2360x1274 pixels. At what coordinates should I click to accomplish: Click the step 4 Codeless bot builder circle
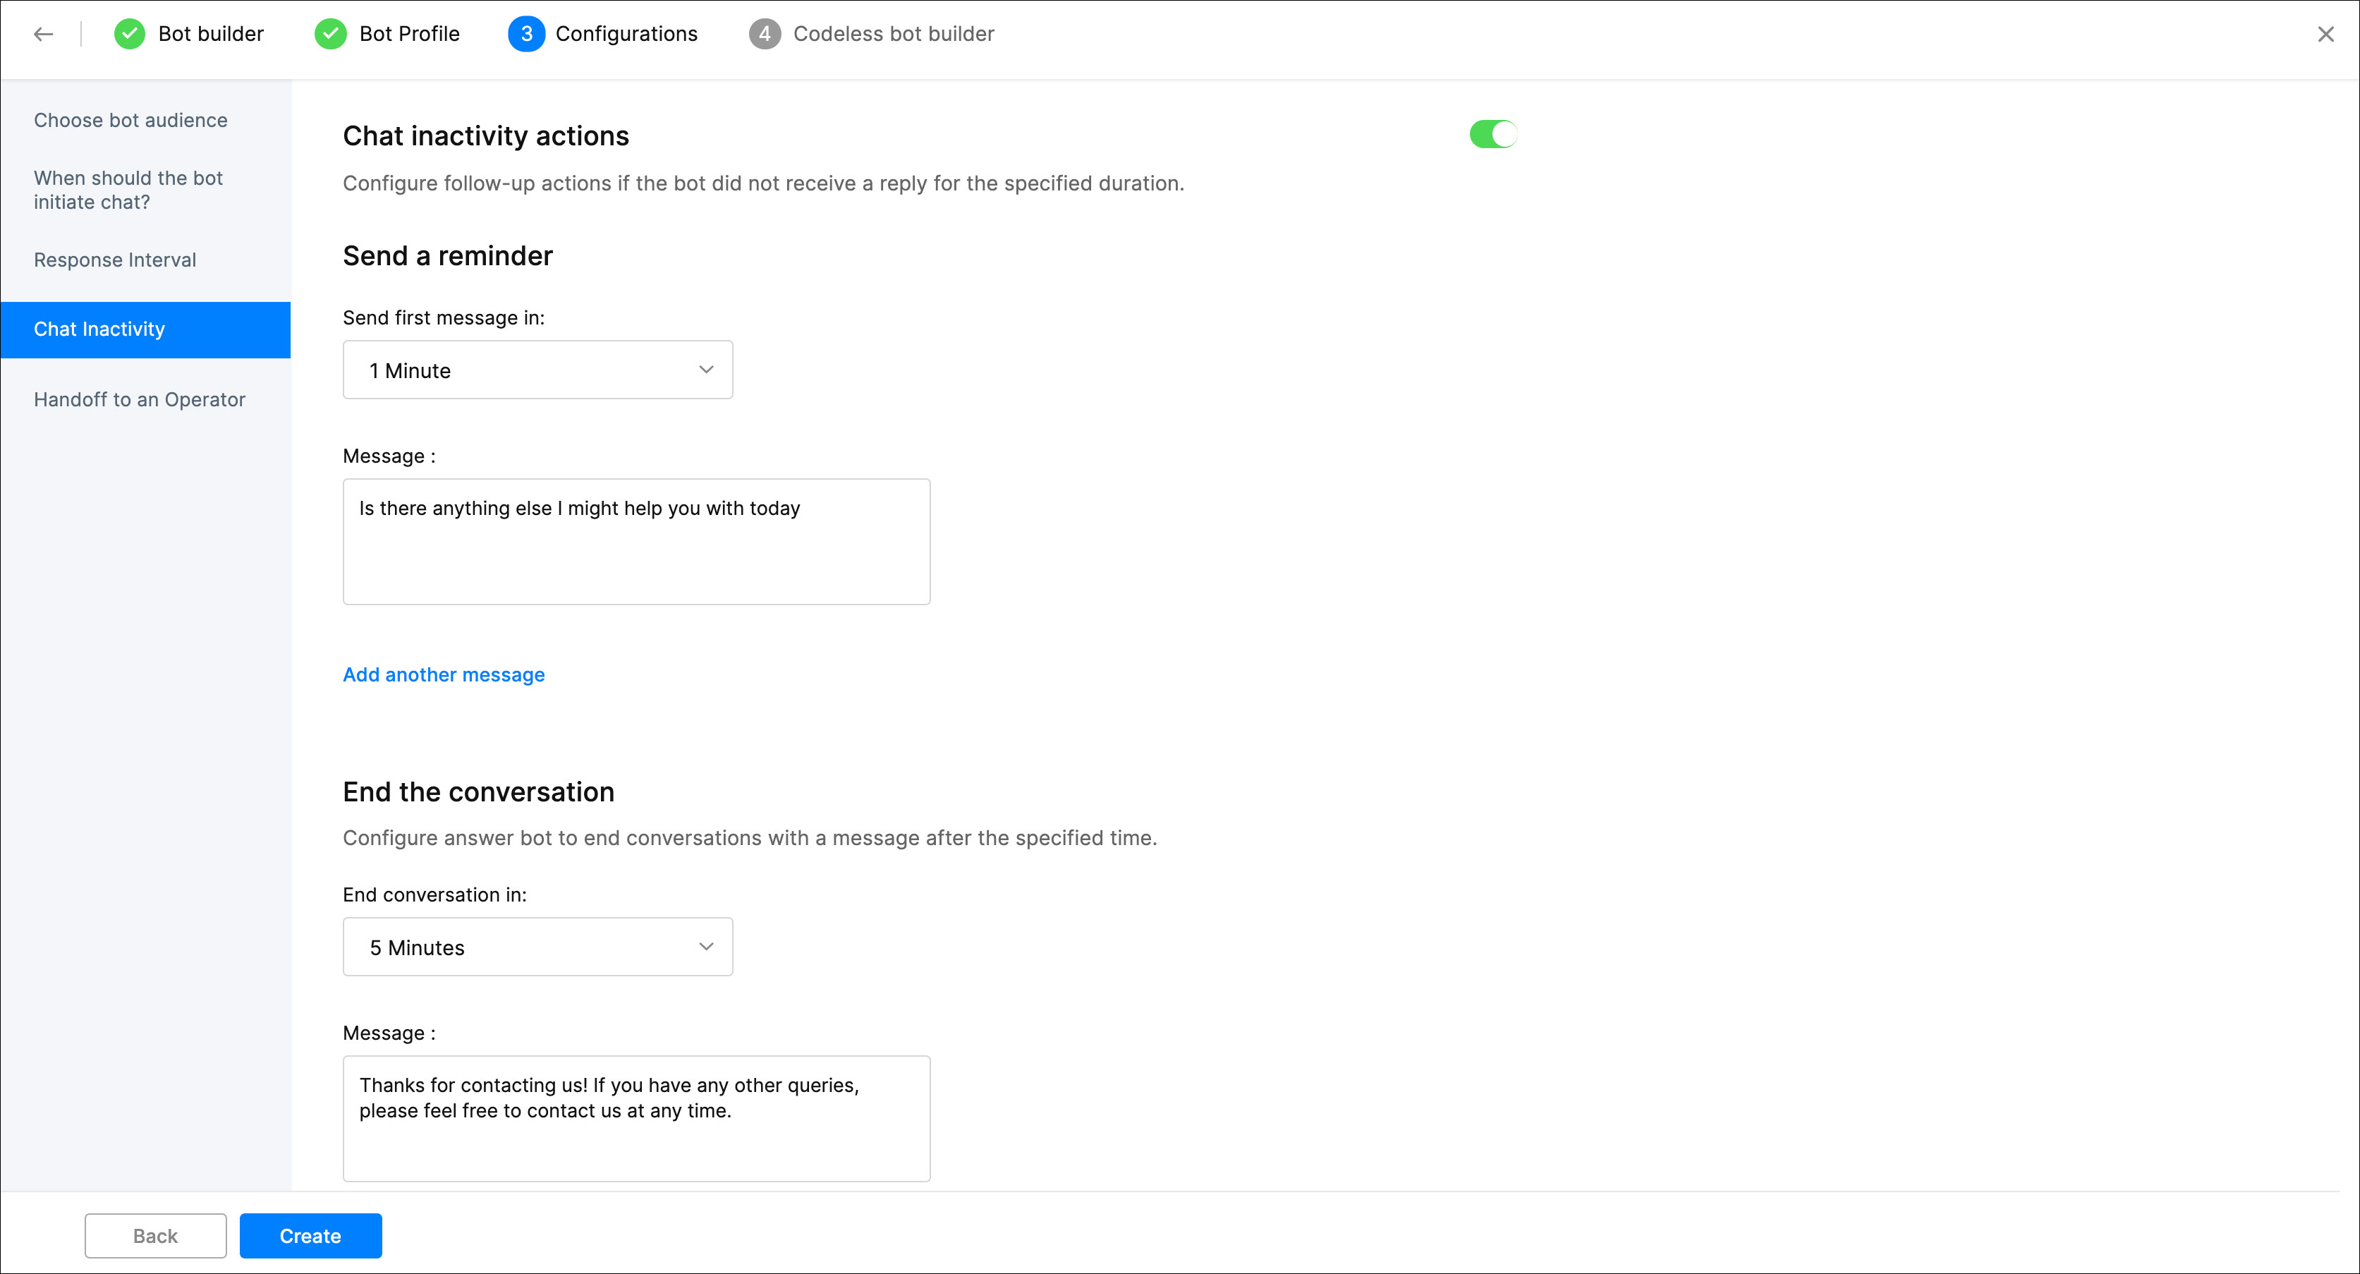764,34
